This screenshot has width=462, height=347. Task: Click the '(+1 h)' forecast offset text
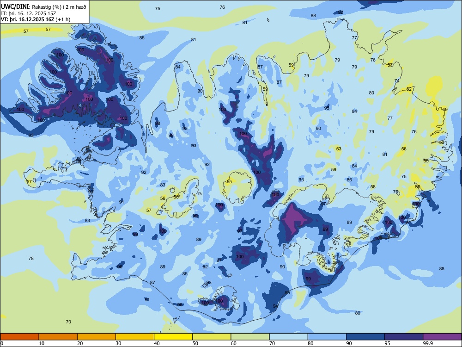tap(63, 19)
